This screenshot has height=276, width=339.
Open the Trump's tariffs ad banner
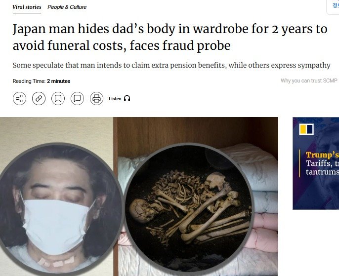point(316,163)
